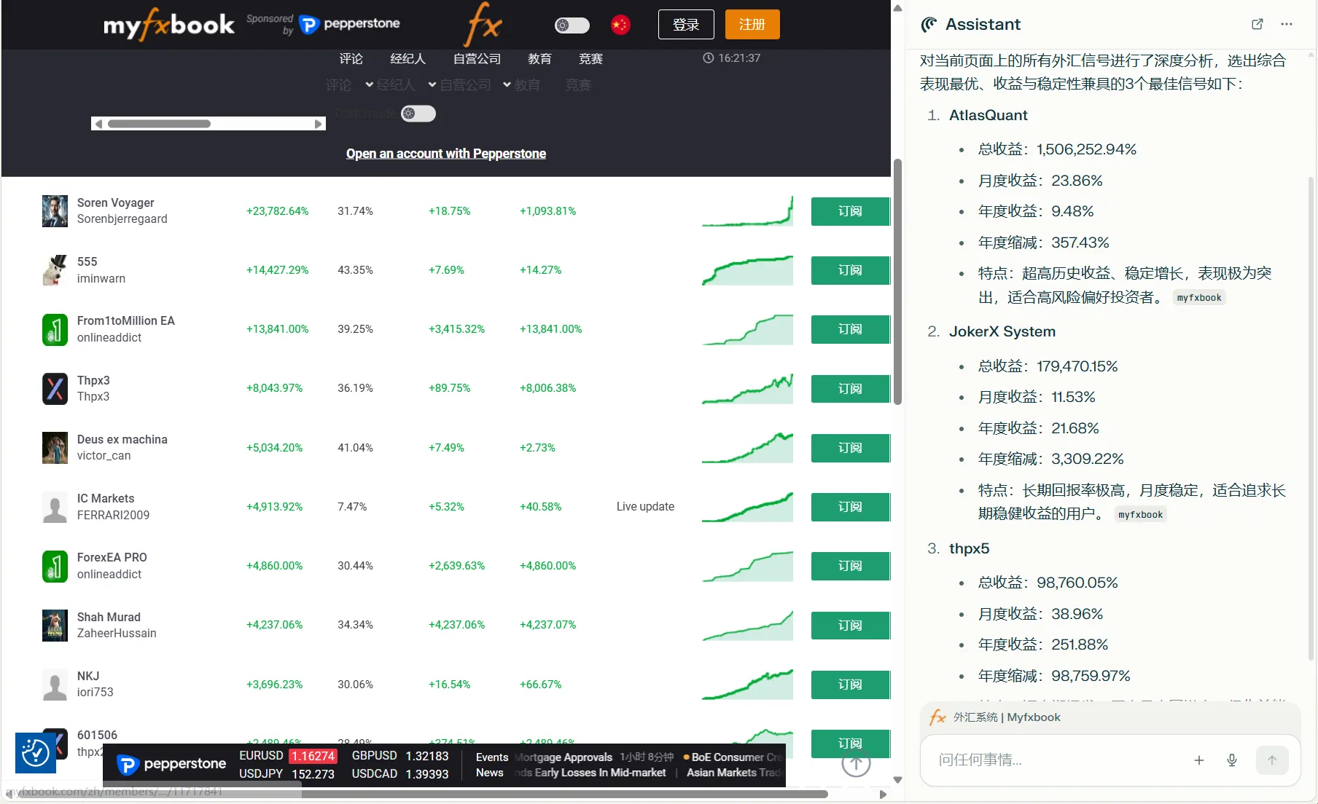Expand the chevron next to faded 自营公司
This screenshot has width=1318, height=804.
tap(432, 85)
